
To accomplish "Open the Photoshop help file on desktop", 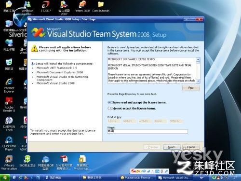I will [x=82, y=163].
